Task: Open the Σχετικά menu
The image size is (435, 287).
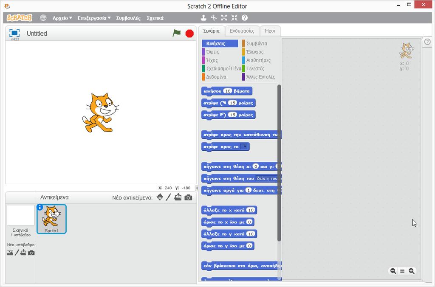Action: [x=155, y=18]
